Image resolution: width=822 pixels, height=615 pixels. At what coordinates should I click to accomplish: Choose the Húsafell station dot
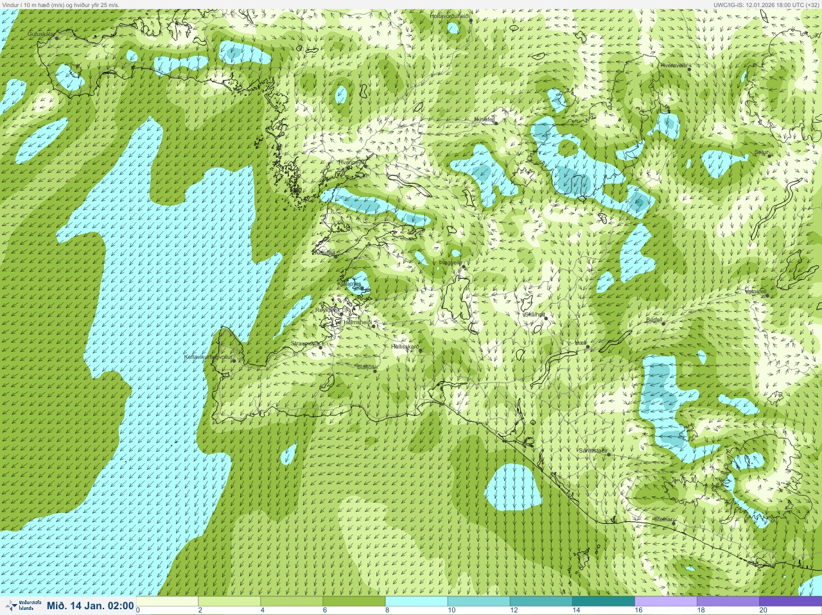tap(496, 123)
